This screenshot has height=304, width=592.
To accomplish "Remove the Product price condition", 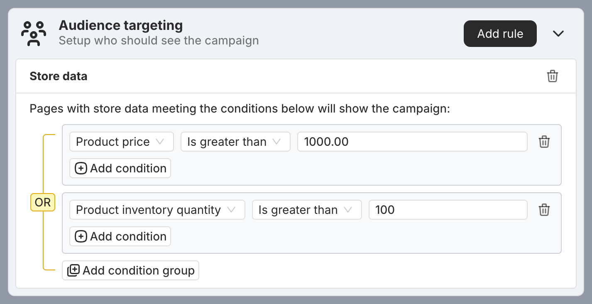I will click(544, 142).
